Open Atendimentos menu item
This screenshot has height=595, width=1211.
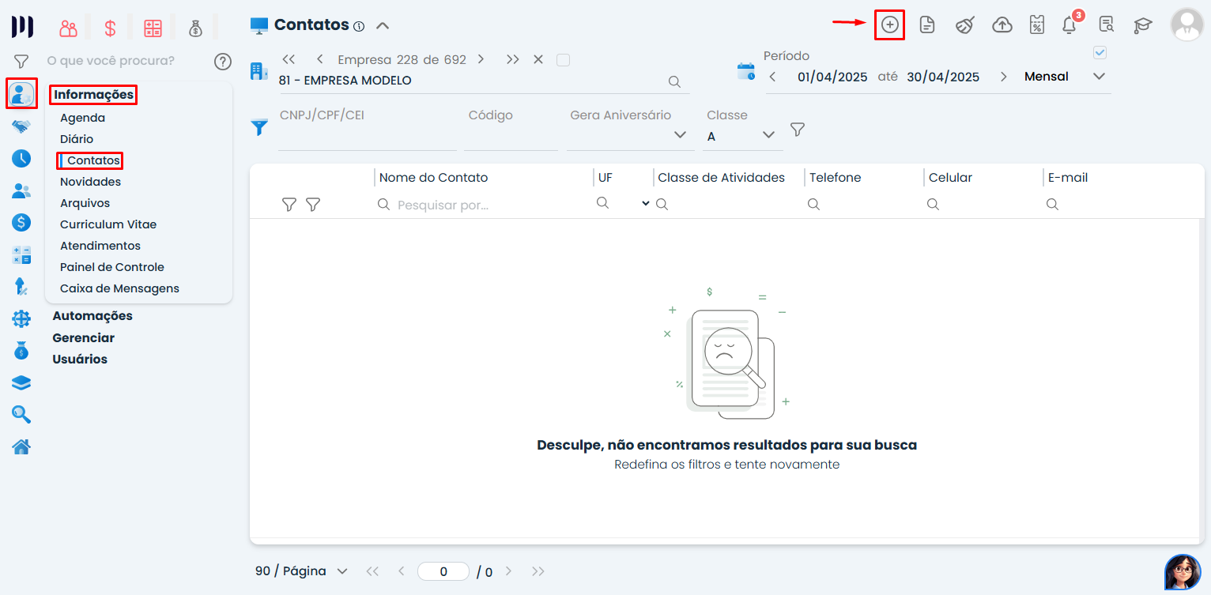(x=100, y=246)
